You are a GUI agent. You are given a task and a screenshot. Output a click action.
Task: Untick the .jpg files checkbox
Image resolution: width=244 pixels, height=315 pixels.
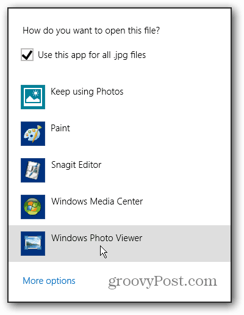coord(27,55)
